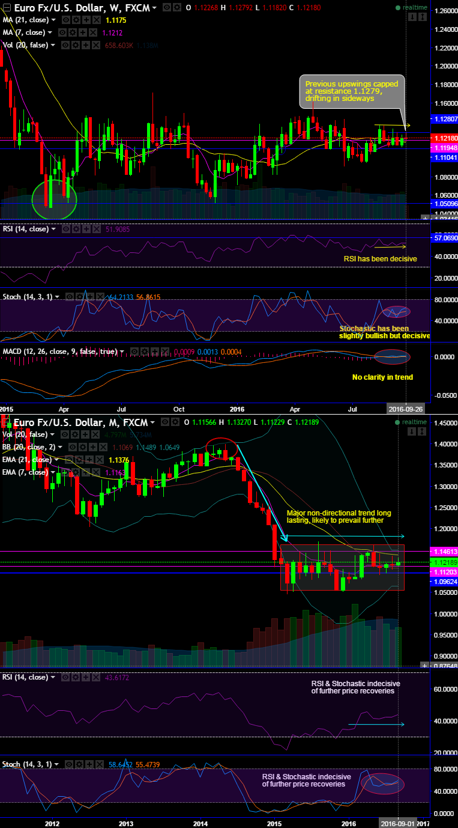The width and height of the screenshot is (458, 828).
Task: Click monthly price label 1.09624
Action: [x=444, y=582]
